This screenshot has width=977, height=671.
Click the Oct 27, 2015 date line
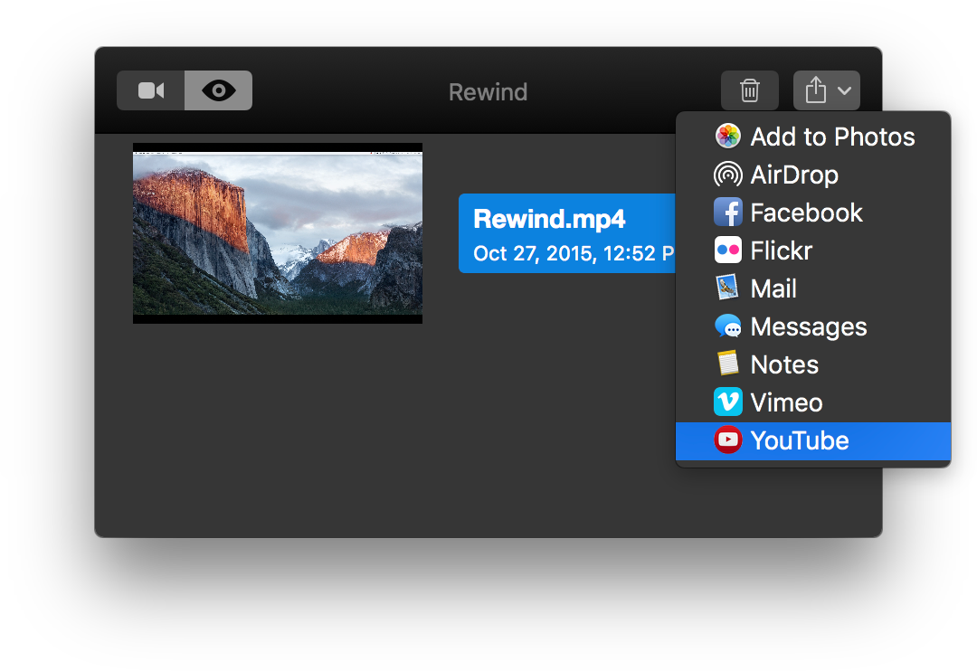574,253
